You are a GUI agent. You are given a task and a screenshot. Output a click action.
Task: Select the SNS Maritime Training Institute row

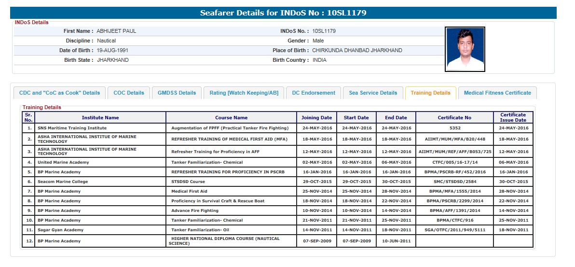tap(72, 128)
